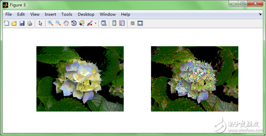Screen dimensions: 266x136
Task: Open the View menu
Action: 35,14
